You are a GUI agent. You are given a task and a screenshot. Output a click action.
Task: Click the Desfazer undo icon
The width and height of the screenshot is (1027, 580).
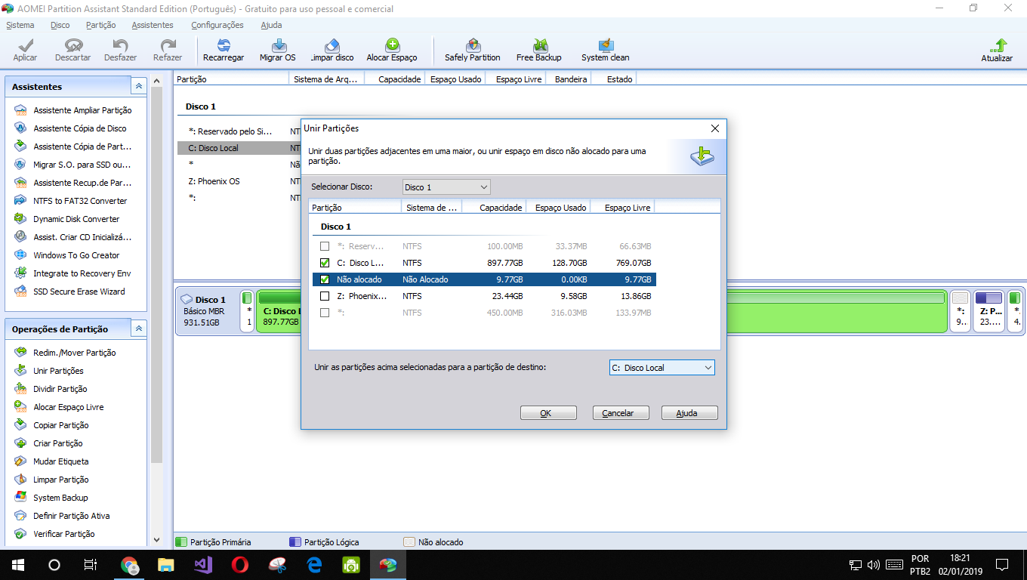(x=121, y=51)
